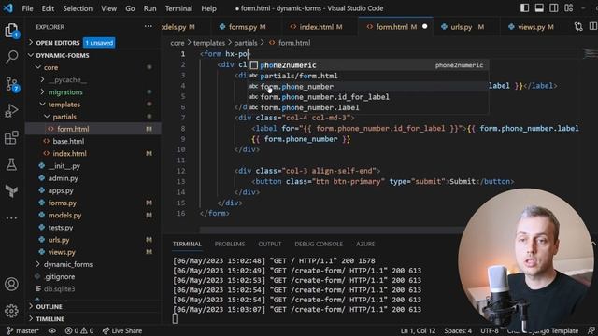The image size is (598, 336).
Task: Open the View menu
Action: pyautogui.click(x=108, y=8)
